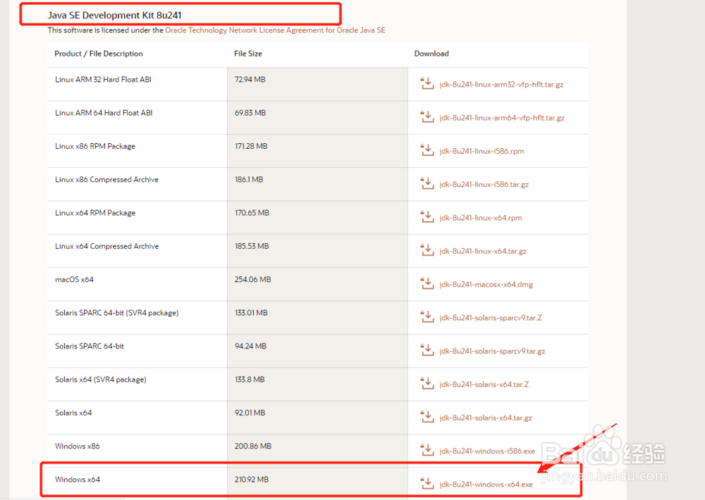Select the Linux ARM 64 Hard Float ABI row

tap(317, 117)
